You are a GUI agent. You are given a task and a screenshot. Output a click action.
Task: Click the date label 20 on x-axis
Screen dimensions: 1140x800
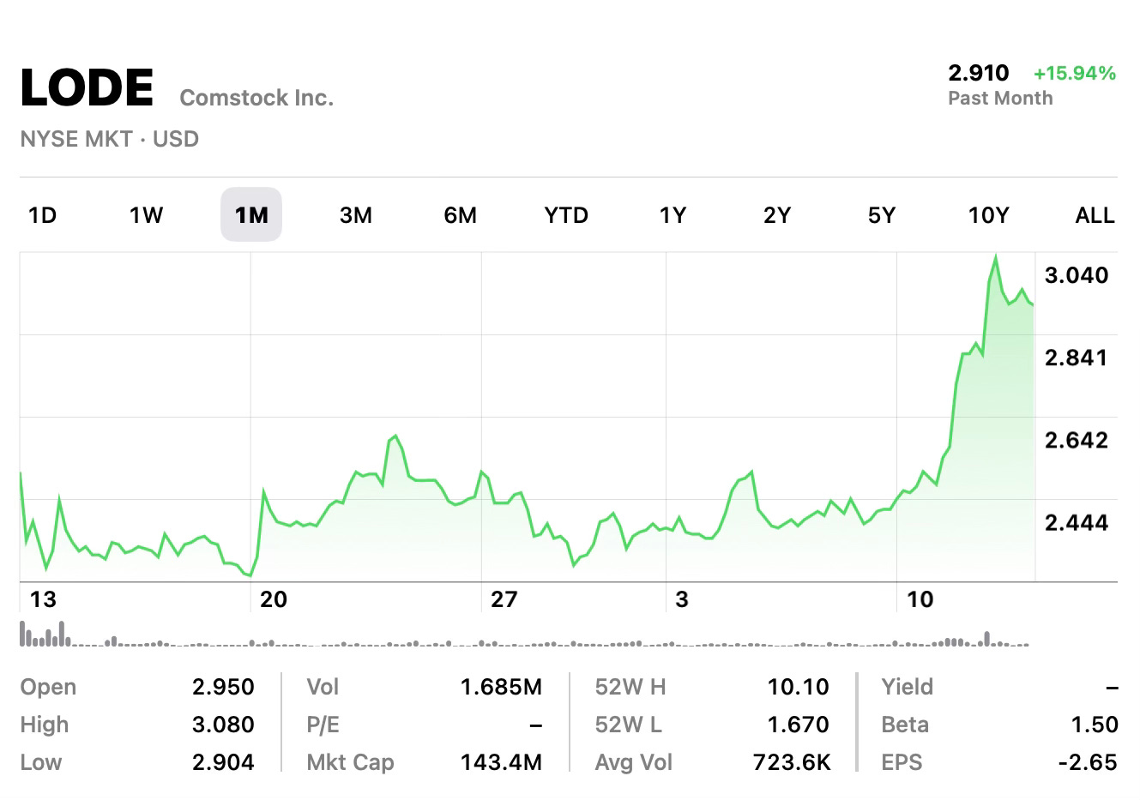pyautogui.click(x=274, y=599)
